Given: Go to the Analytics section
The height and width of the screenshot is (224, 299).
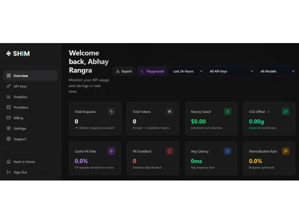Looking at the screenshot, I should point(30,97).
